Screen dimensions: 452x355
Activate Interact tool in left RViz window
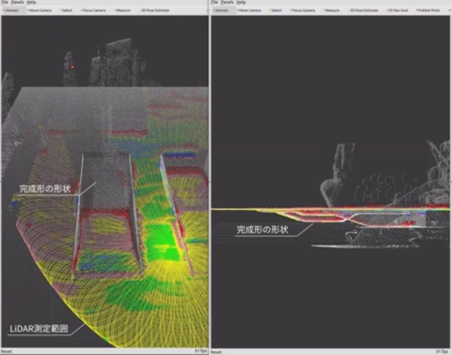pyautogui.click(x=13, y=10)
